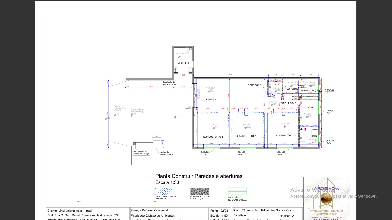The image size is (392, 220).
Task: Click the green window in Consultório 1's bottom wall
Action: 211,148
